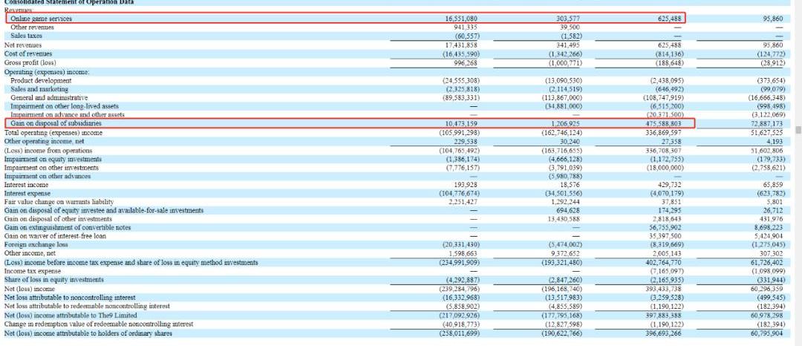Screen dimensions: 802x346
Task: Click the 'Gain on disposal of subsidiaries' label
Action: (56, 123)
